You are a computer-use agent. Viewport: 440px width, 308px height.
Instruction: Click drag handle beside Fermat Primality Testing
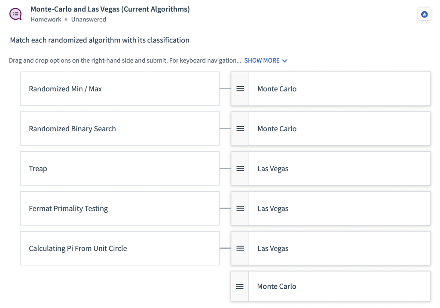pyautogui.click(x=240, y=208)
